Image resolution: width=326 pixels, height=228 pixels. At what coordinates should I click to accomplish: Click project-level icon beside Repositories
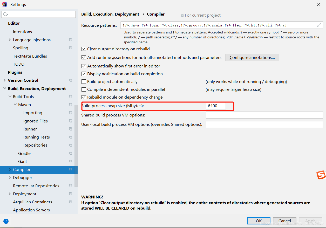click(x=71, y=145)
